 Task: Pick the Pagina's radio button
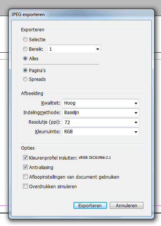(25, 71)
